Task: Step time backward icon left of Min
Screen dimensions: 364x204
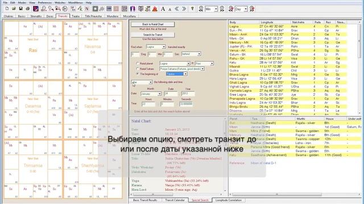Action: (201, 9)
